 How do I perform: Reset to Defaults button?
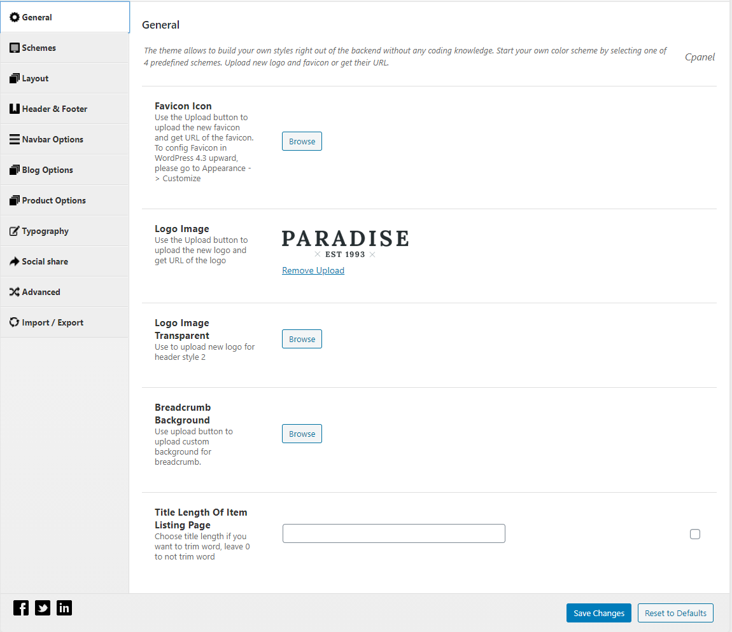tap(675, 613)
